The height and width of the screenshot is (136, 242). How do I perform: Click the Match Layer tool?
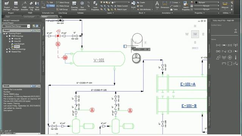click(x=121, y=9)
